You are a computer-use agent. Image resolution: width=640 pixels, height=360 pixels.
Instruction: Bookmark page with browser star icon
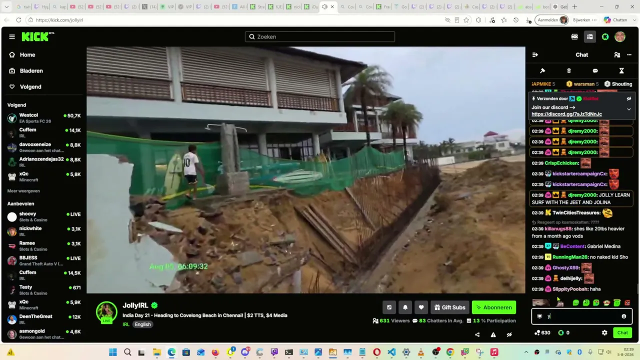click(x=466, y=20)
